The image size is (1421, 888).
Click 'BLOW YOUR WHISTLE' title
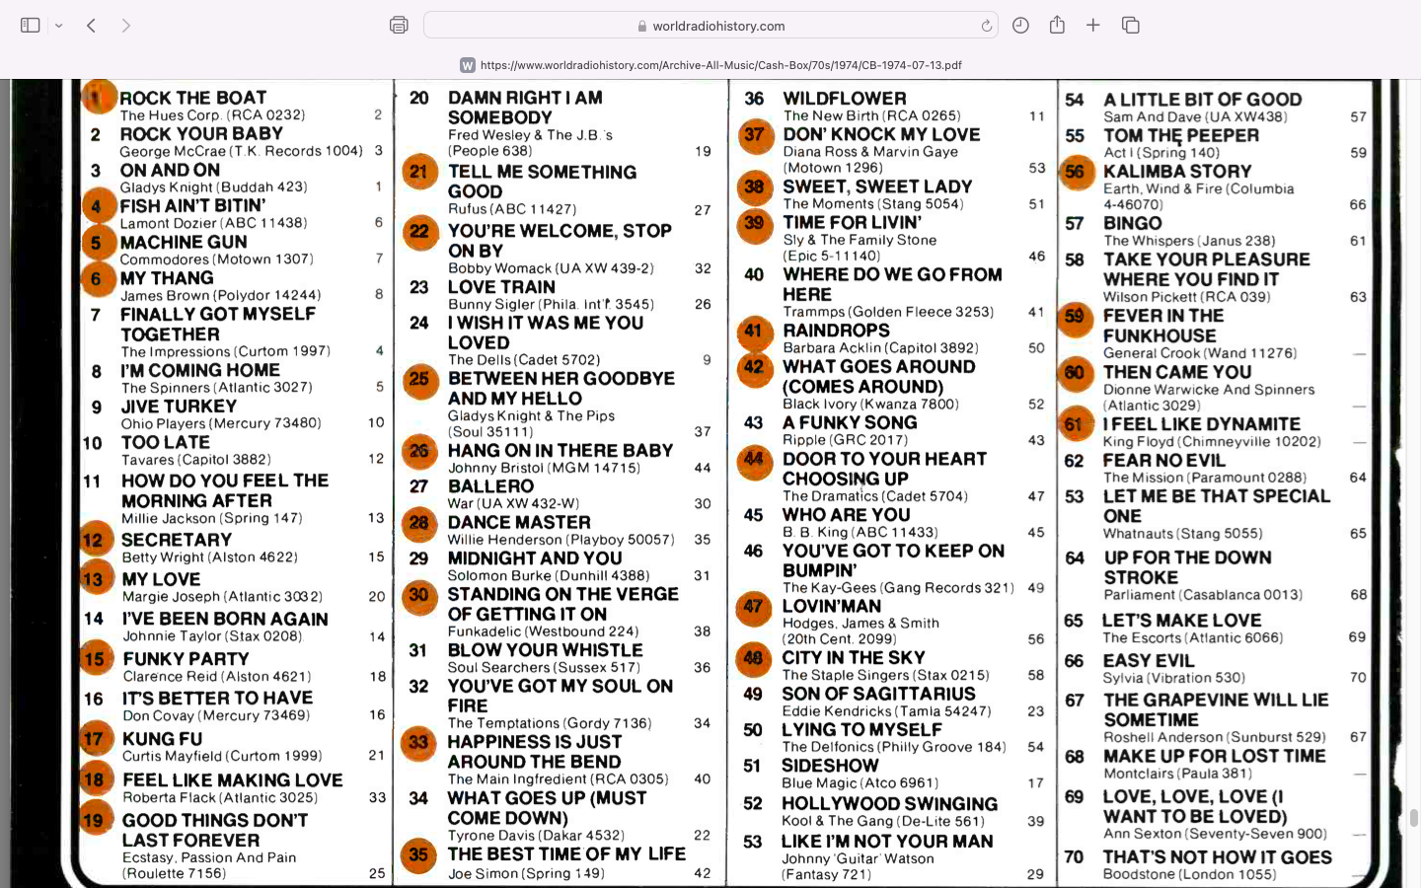pyautogui.click(x=545, y=650)
